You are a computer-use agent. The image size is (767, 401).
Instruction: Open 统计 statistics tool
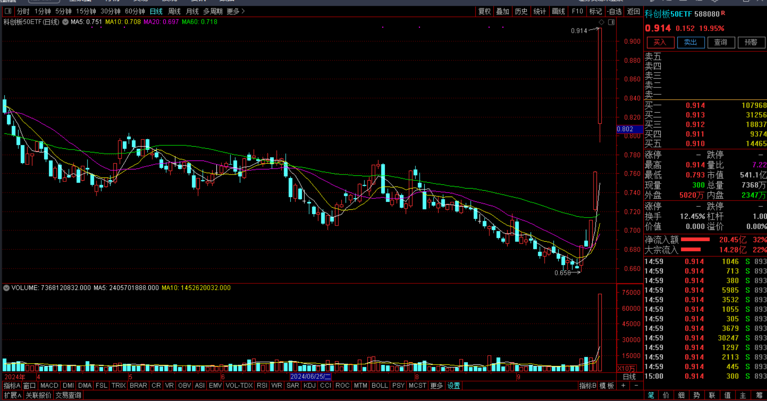point(540,11)
